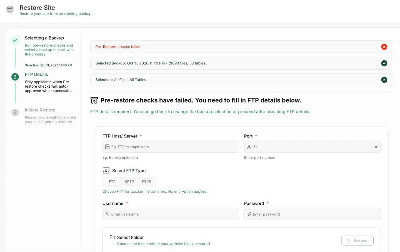
Task: Click the Pre-Restore checks failed row
Action: (x=241, y=47)
